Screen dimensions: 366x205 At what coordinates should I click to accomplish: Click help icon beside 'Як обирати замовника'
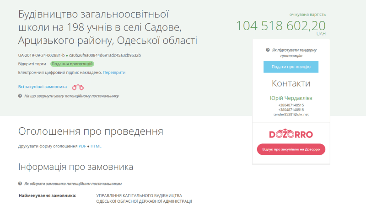(x=20, y=184)
